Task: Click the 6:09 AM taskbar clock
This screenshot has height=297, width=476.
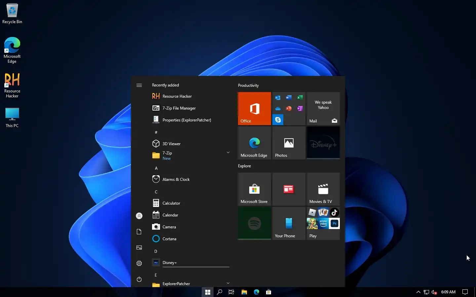Action: tap(448, 292)
